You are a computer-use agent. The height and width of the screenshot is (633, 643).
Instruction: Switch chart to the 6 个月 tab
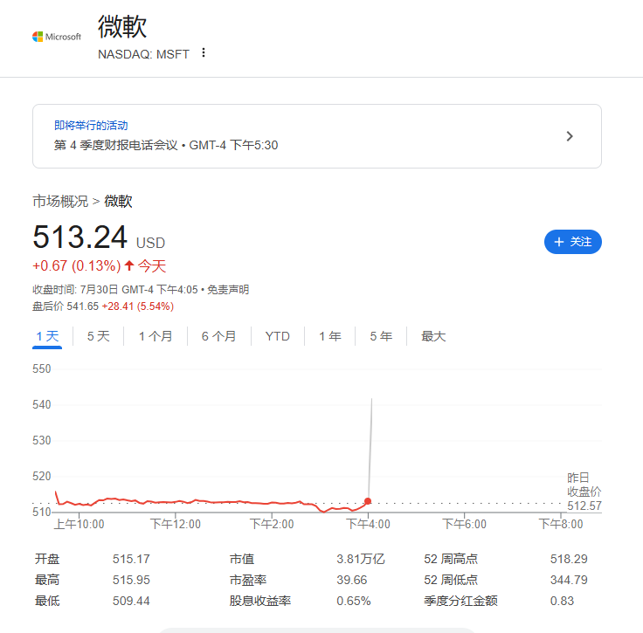[x=219, y=336]
